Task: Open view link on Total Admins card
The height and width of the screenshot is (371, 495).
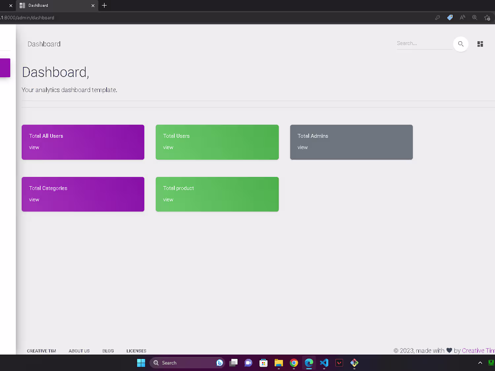Action: pos(302,147)
